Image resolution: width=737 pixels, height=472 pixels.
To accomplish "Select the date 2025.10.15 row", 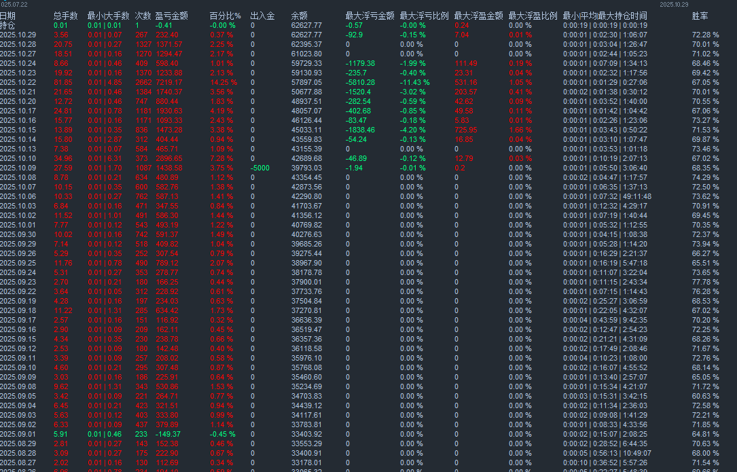I will click(x=18, y=130).
